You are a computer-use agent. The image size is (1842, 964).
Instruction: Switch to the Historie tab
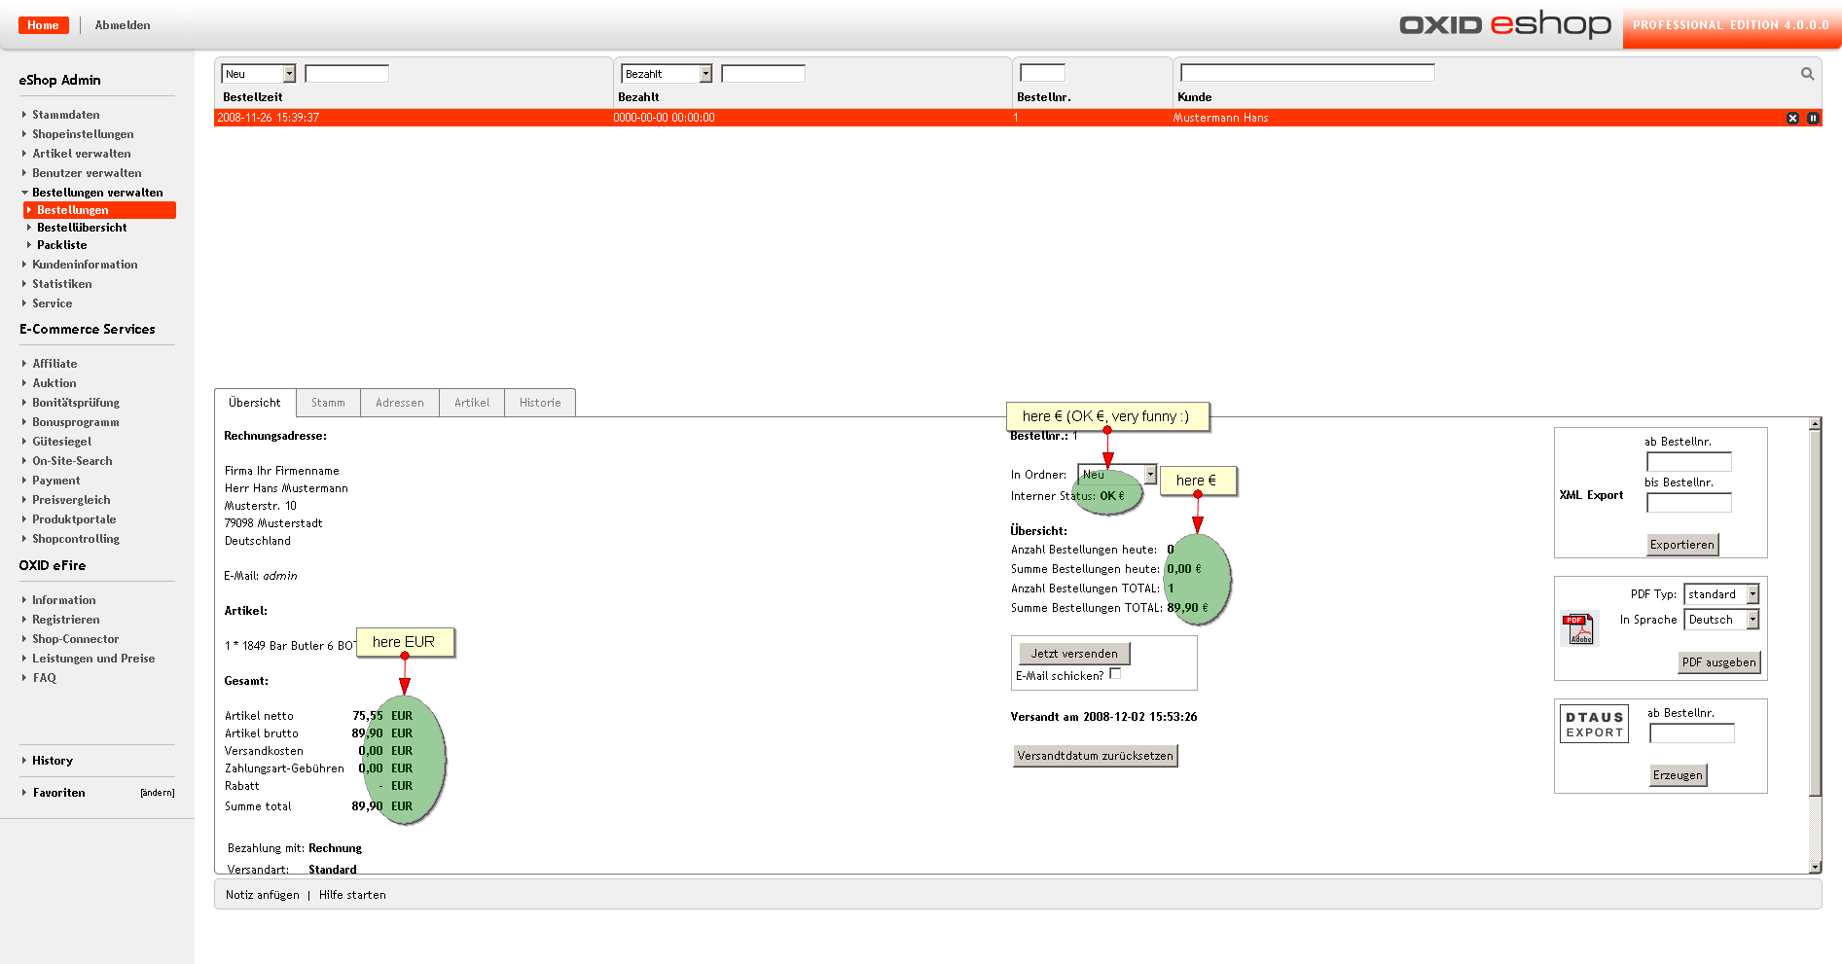(x=539, y=403)
